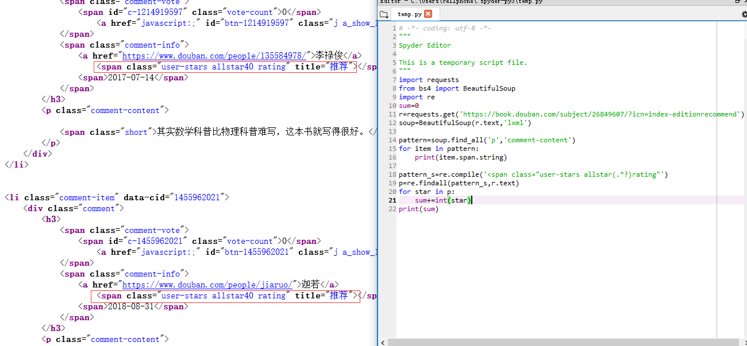Click the pattern_s=re.compile line
The image size is (747, 346).
tap(533, 174)
